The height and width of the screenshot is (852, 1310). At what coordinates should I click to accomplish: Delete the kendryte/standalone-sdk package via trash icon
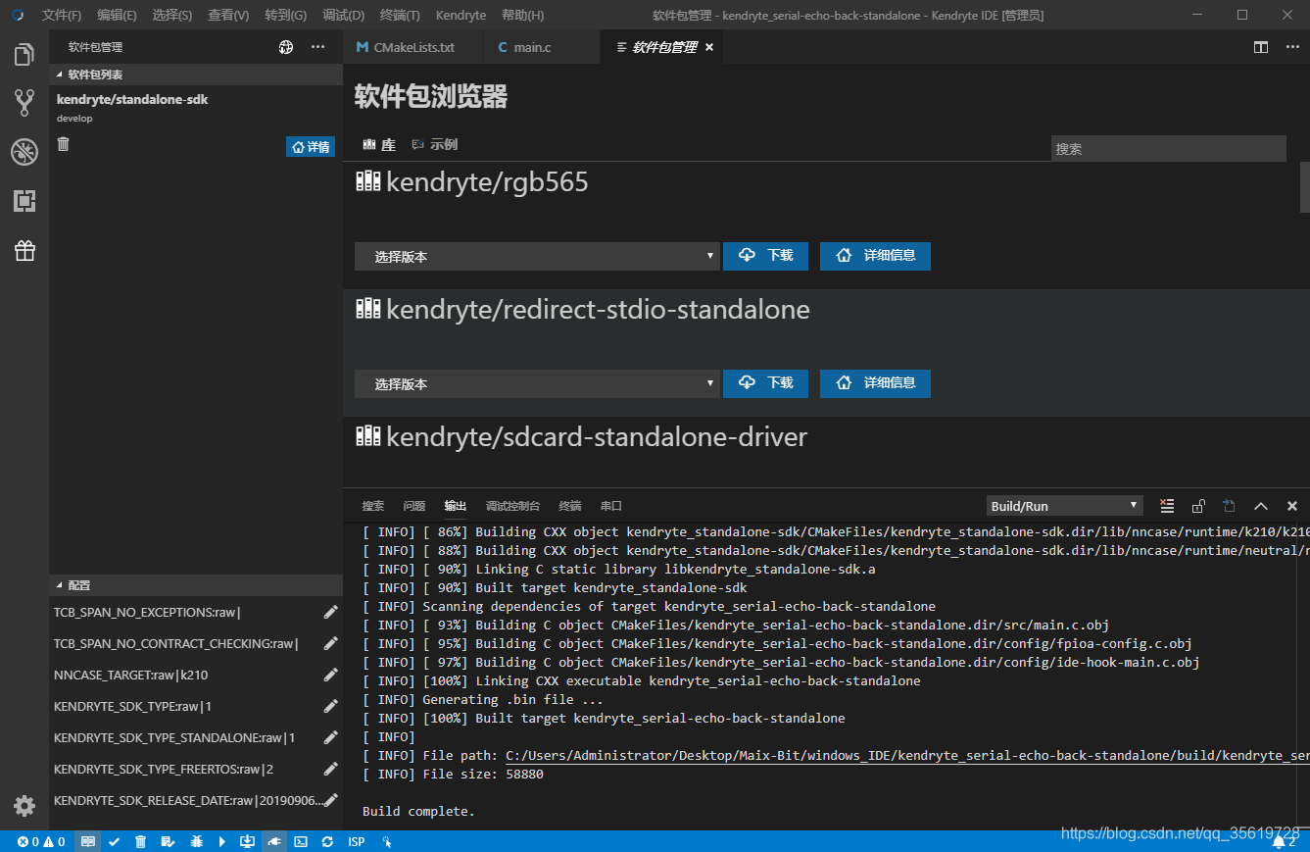[64, 144]
